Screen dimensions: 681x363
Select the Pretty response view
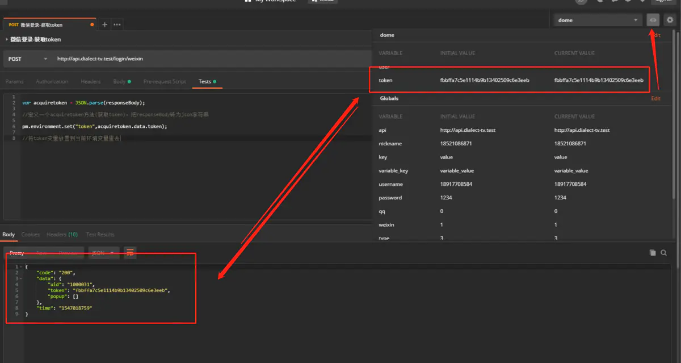[16, 253]
